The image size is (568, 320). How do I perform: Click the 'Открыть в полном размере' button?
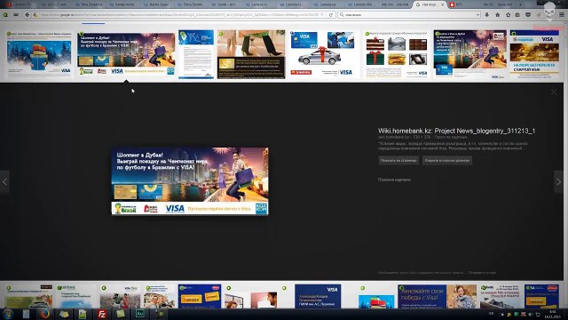(447, 160)
